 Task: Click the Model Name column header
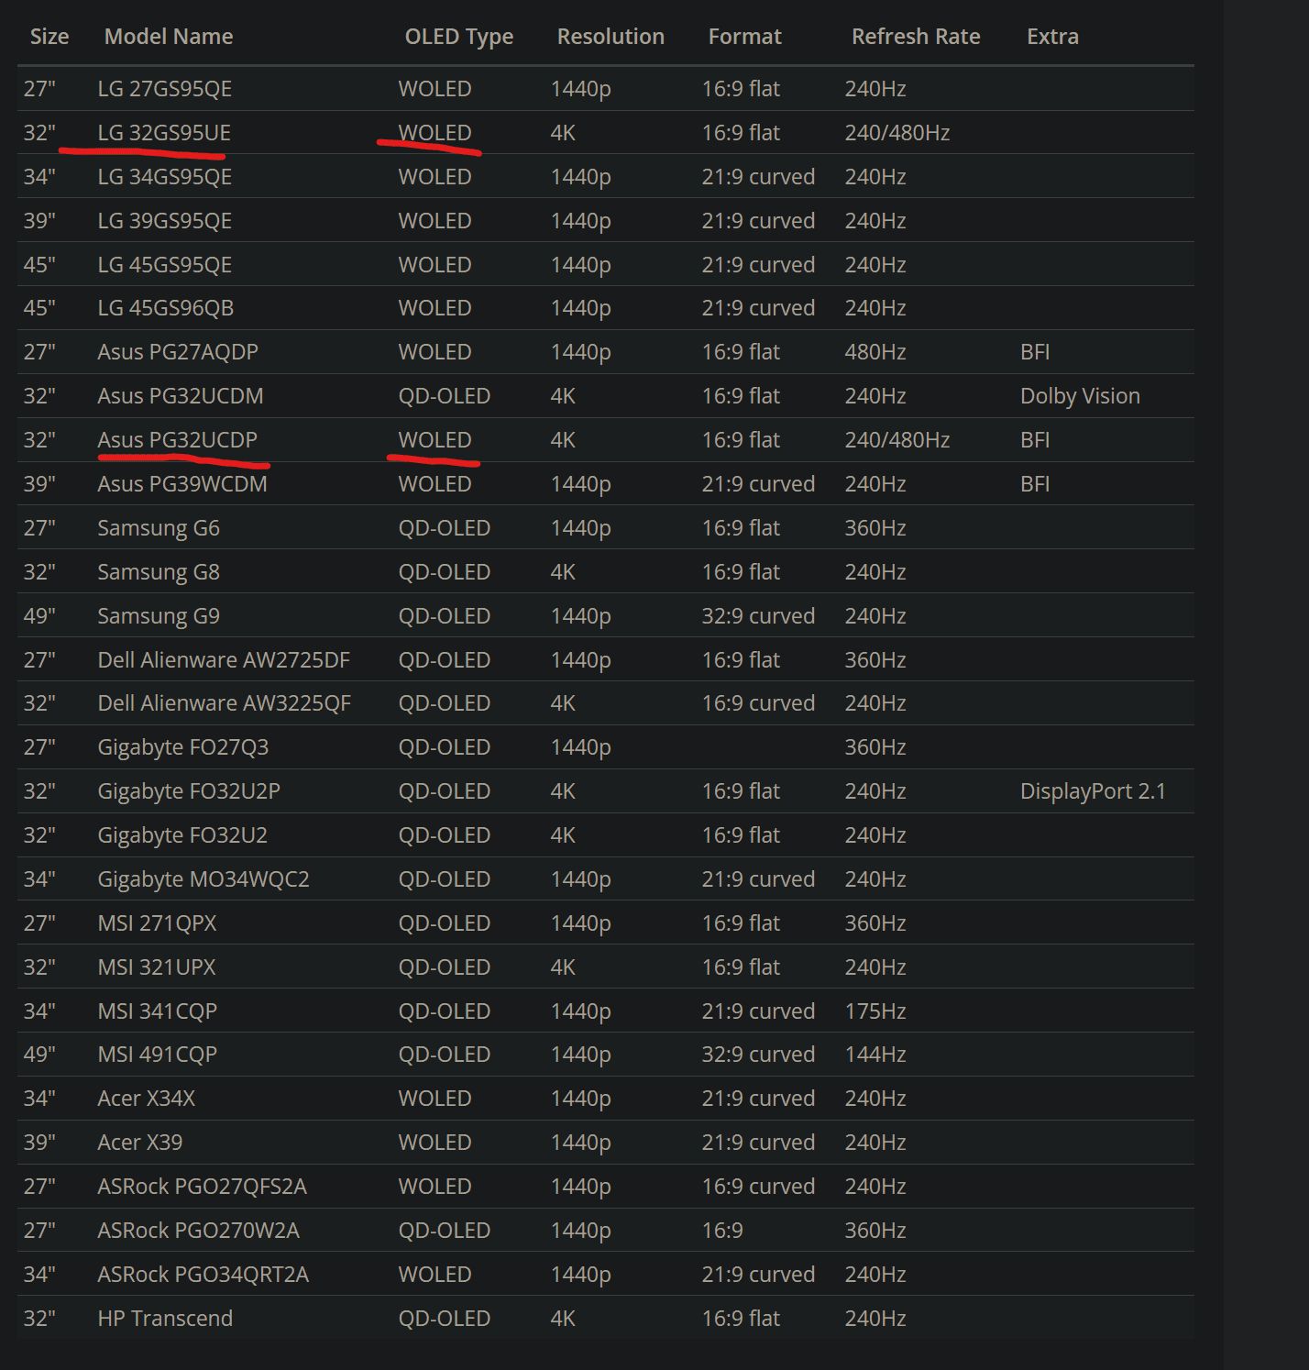click(x=169, y=37)
